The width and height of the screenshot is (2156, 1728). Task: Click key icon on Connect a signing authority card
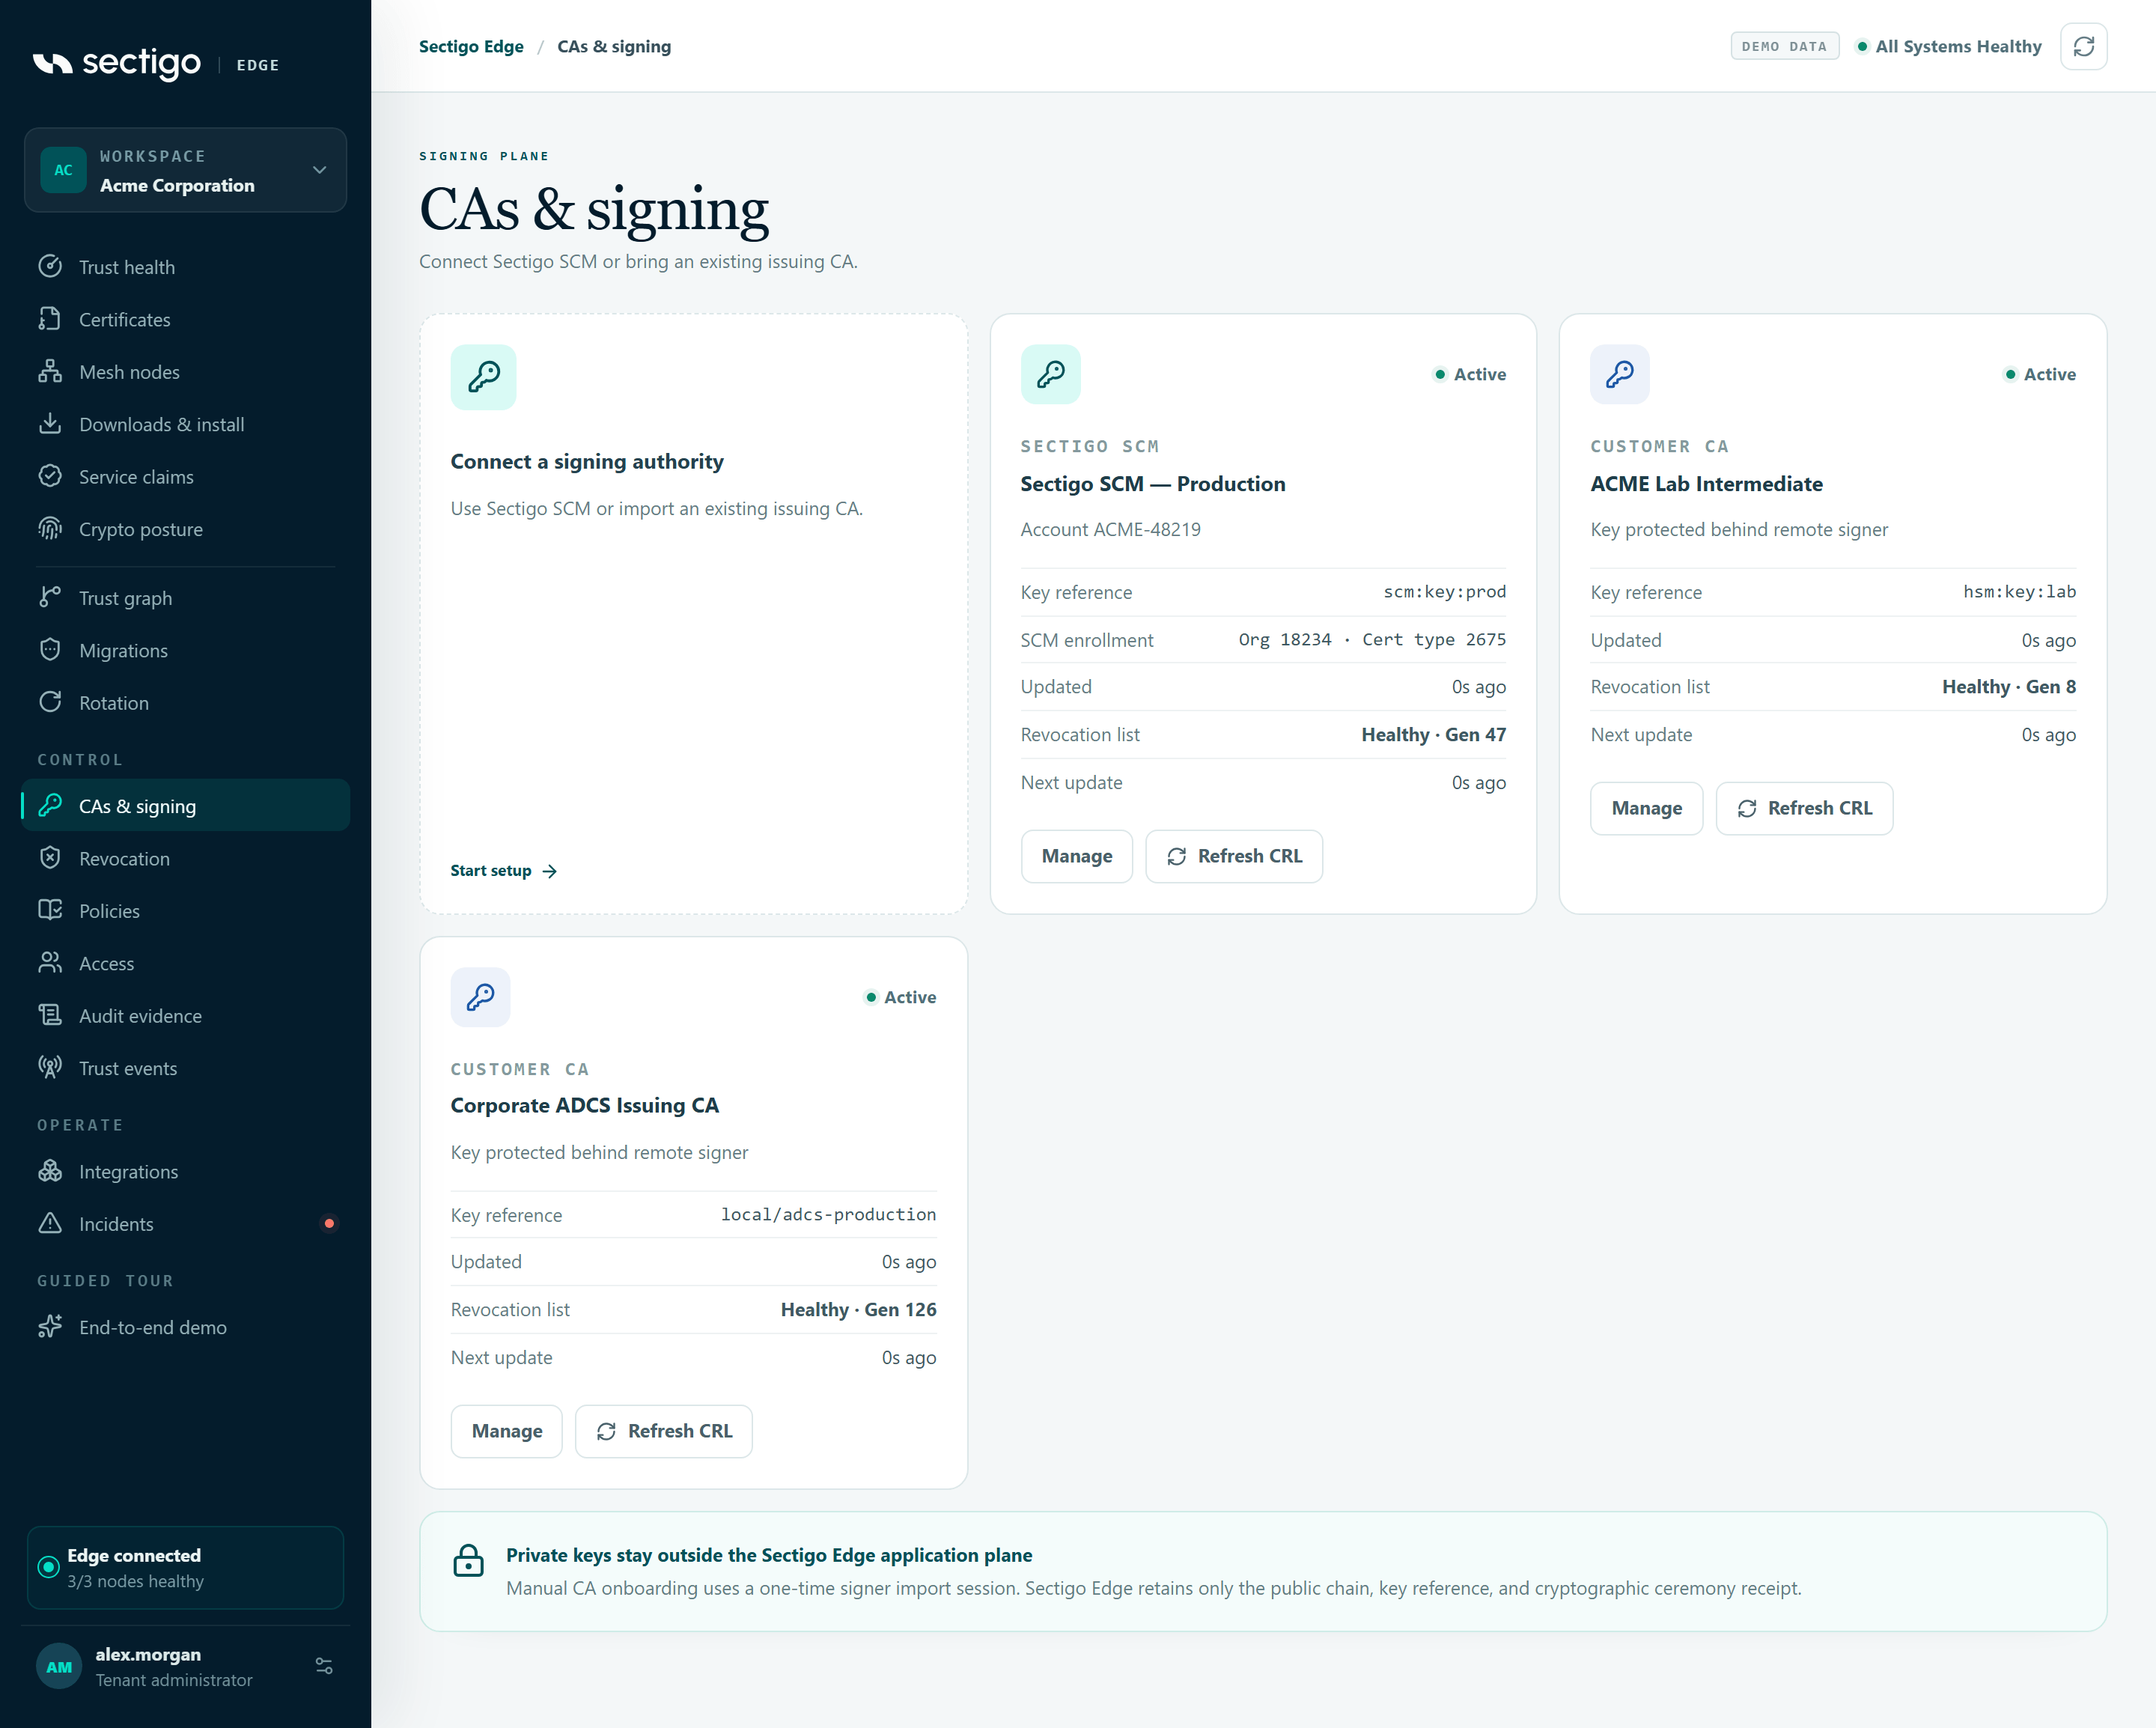(483, 377)
